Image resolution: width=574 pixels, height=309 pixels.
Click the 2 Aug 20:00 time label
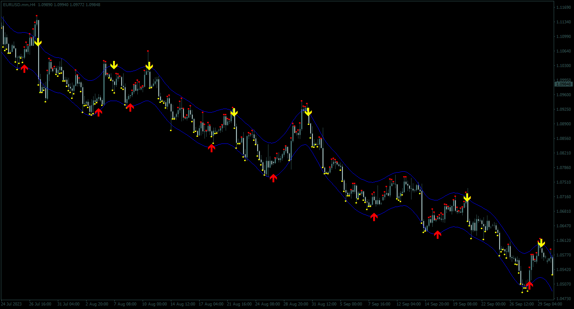(97, 304)
